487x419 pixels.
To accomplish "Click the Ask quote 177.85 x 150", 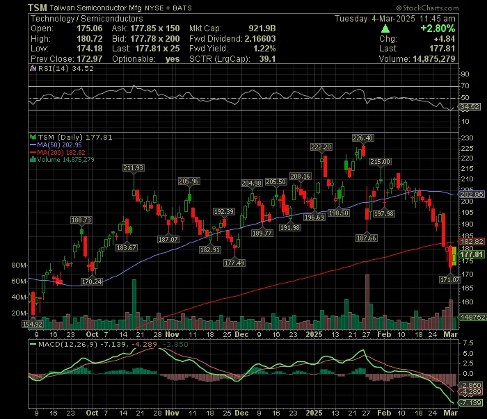I will pos(155,28).
